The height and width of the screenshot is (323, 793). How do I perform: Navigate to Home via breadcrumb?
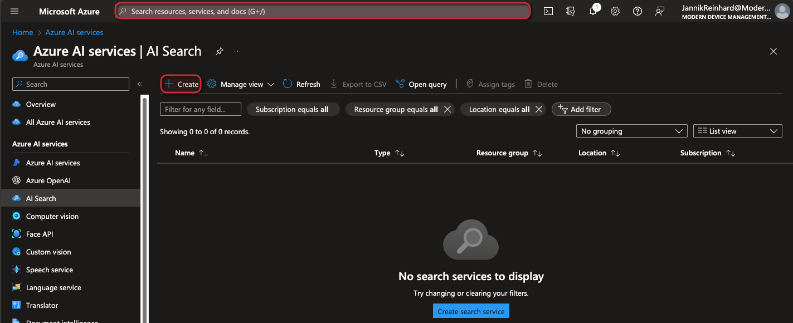(22, 32)
